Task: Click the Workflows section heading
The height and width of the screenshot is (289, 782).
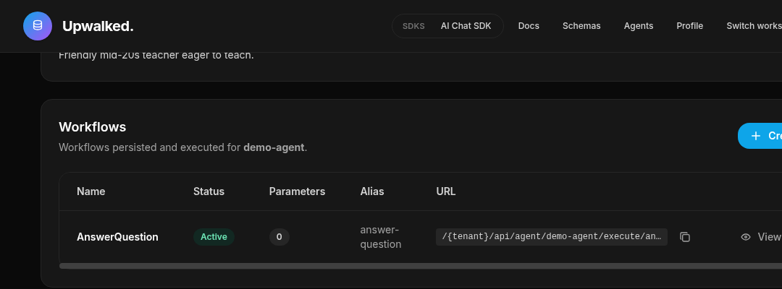Action: coord(92,127)
